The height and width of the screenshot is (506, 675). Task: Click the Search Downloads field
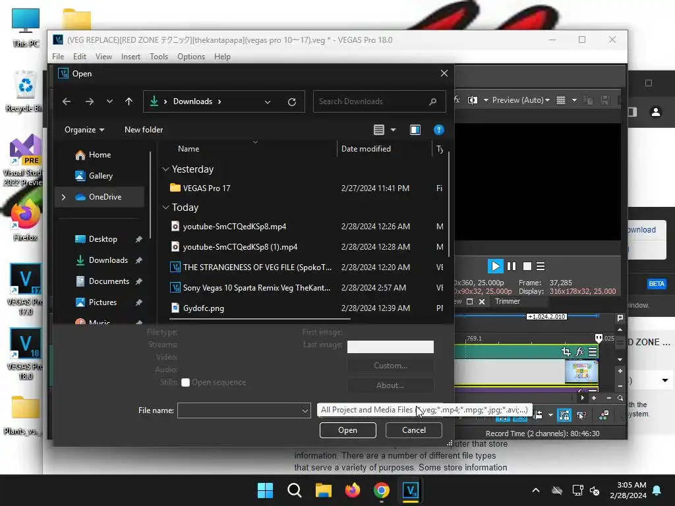pos(379,101)
